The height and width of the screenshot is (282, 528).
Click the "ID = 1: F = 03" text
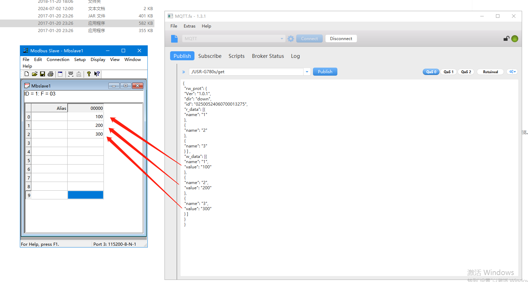pyautogui.click(x=40, y=94)
